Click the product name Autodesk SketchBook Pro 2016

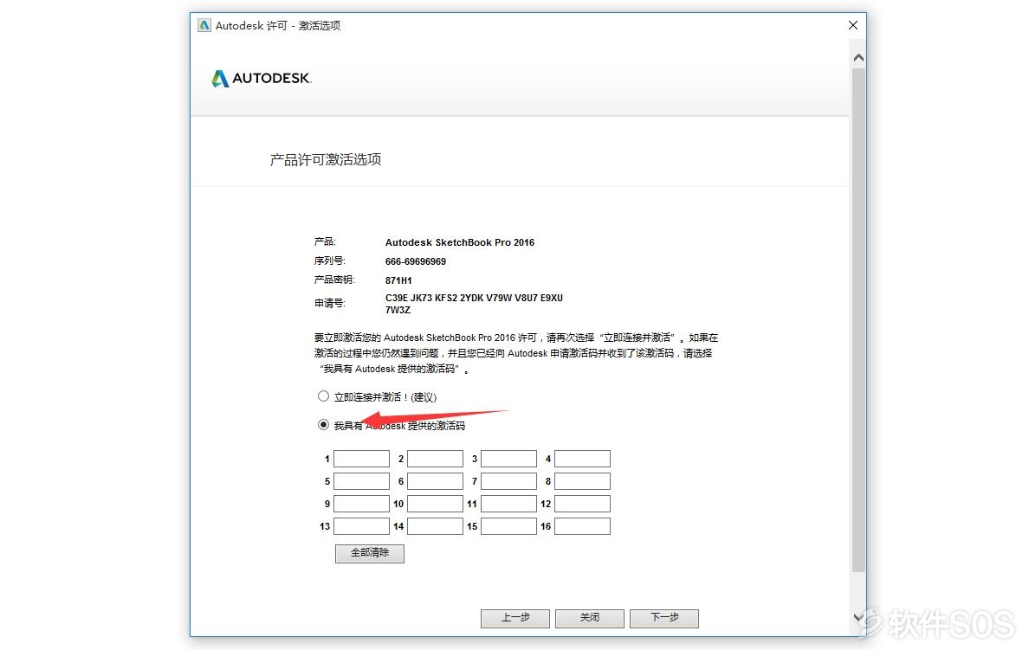(459, 242)
